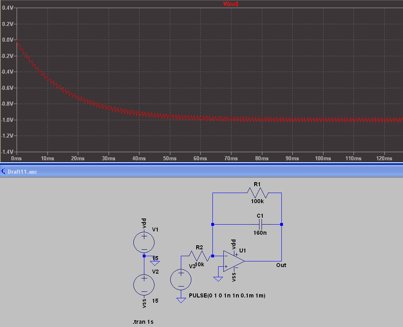This screenshot has width=403, height=327.
Task: Select resistor R2 symbol at input
Action: (199, 256)
